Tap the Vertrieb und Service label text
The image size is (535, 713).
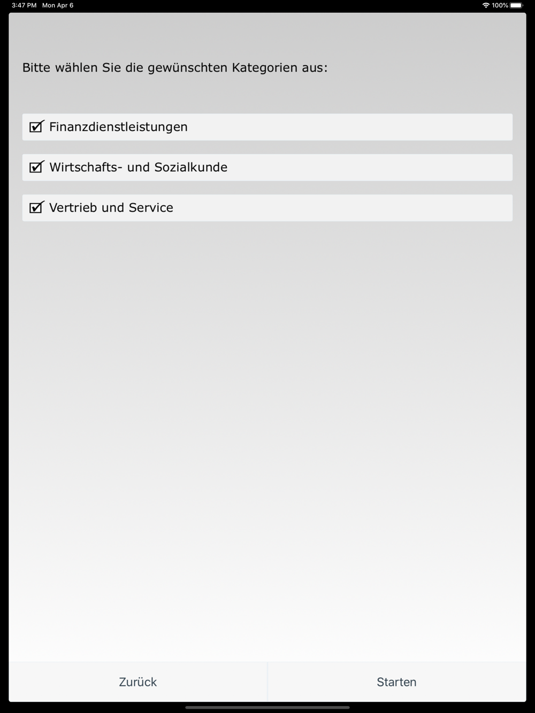[x=111, y=207]
